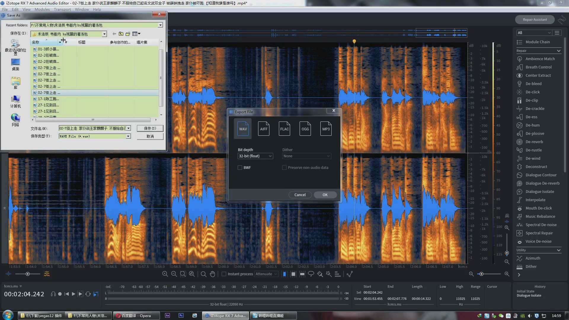The height and width of the screenshot is (320, 569).
Task: Select the MP3 export format icon
Action: point(326,129)
